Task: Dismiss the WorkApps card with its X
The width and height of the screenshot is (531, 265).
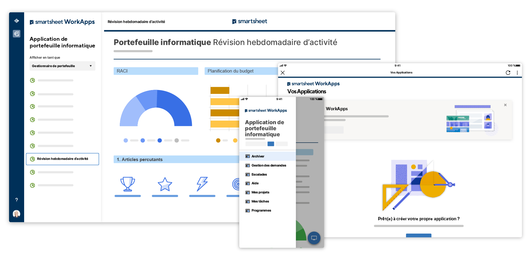Action: pos(505,105)
